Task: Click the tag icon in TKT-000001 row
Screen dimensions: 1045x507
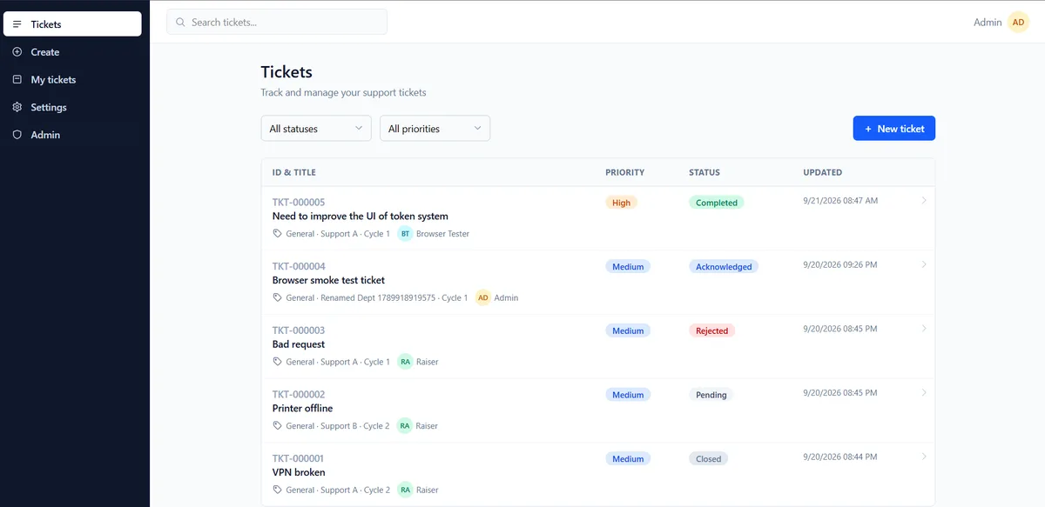Action: tap(278, 490)
